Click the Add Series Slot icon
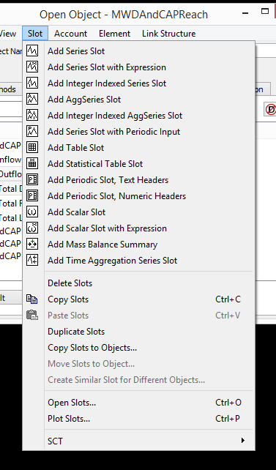The image size is (276, 470). click(x=32, y=51)
